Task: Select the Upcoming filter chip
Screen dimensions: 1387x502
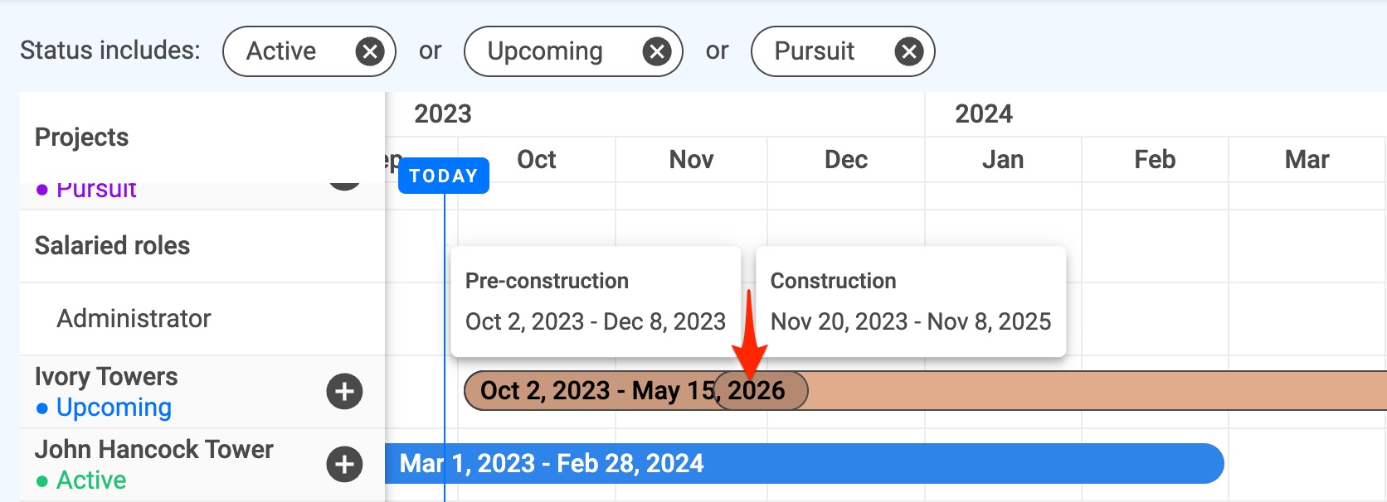Action: click(573, 51)
